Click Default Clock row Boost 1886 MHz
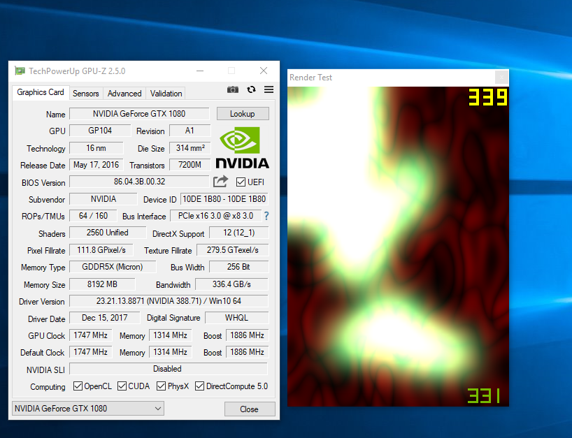 pos(248,352)
